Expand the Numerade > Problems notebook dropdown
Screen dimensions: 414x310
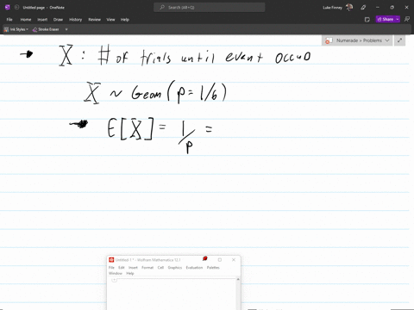(x=387, y=40)
